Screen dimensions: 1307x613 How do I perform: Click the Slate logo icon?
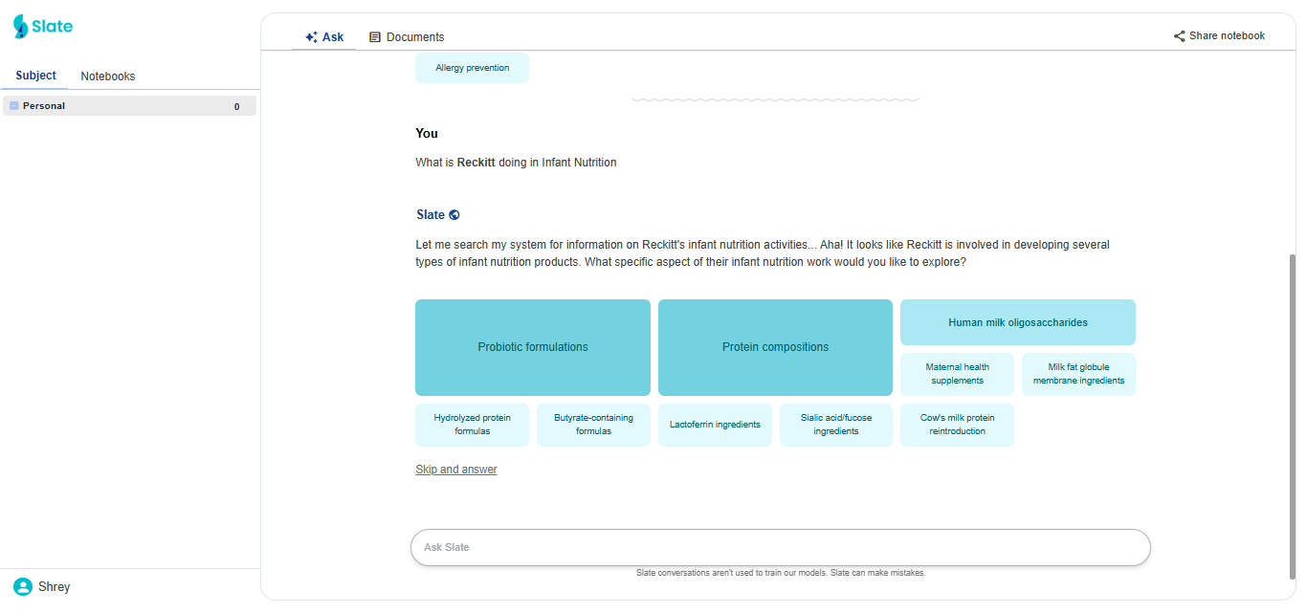[x=20, y=27]
